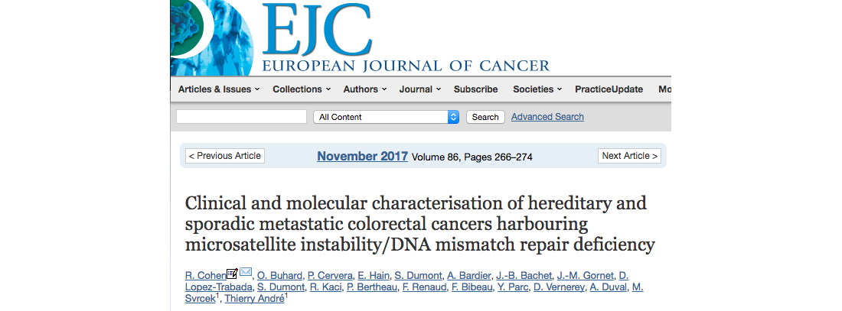Expand the Articles & Issues menu

point(219,89)
